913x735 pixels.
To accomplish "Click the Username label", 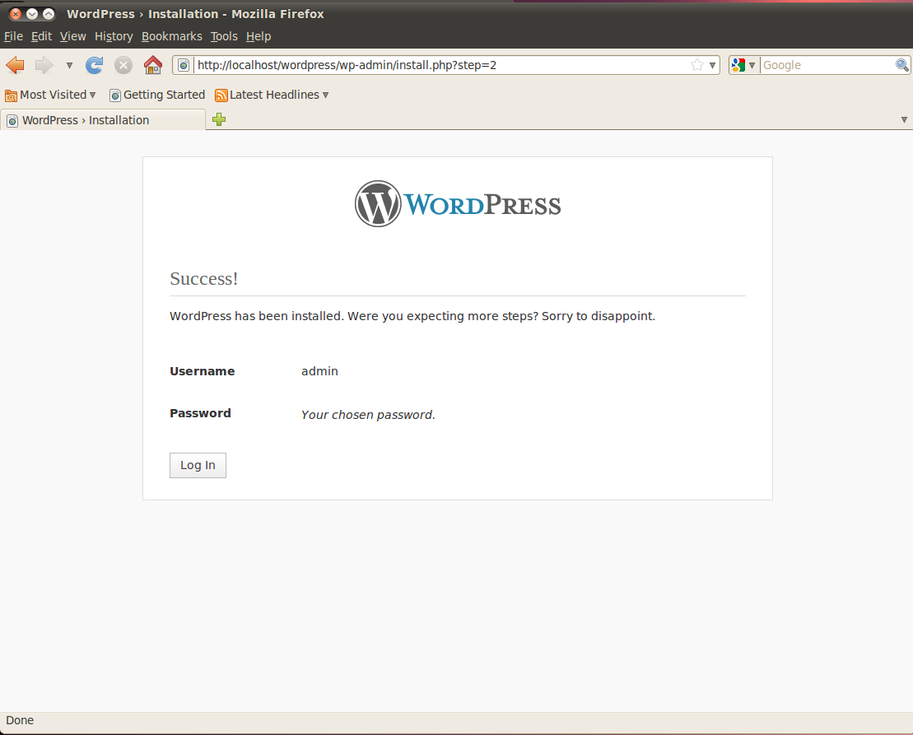I will (x=202, y=371).
